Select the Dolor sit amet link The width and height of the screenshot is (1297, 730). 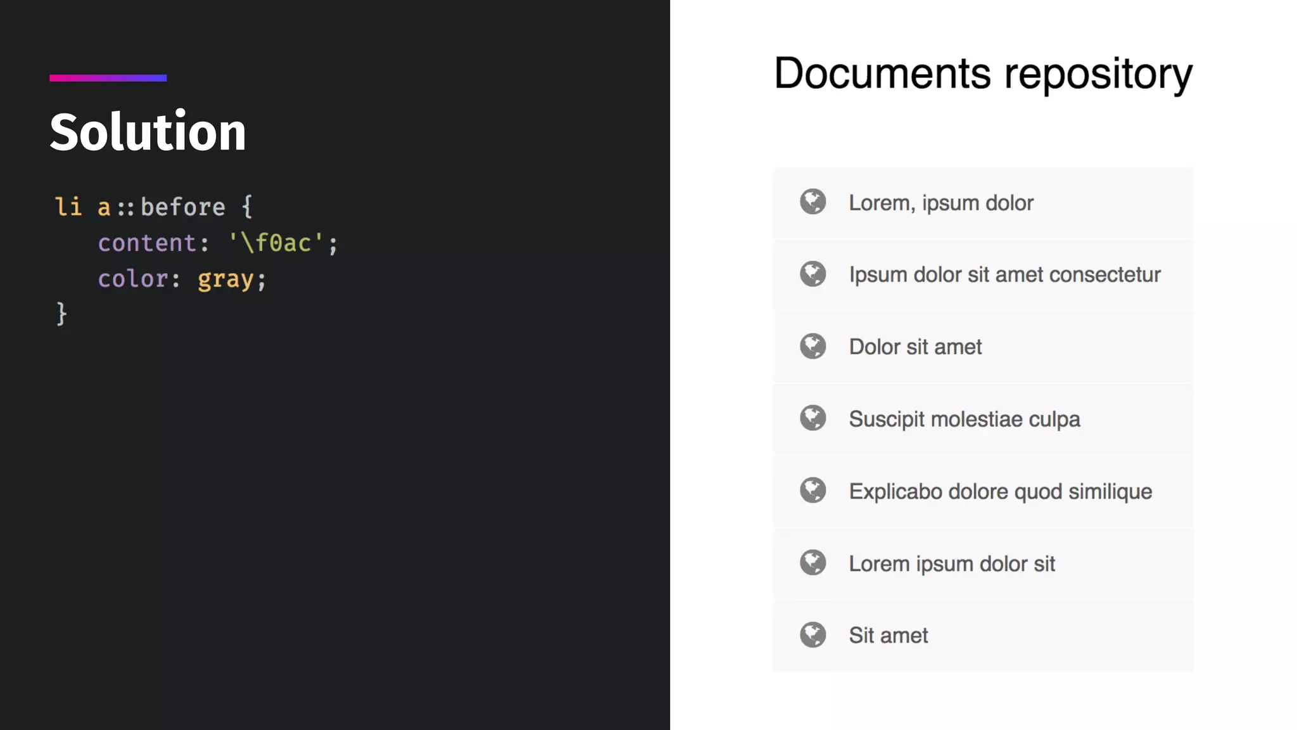[x=915, y=347]
